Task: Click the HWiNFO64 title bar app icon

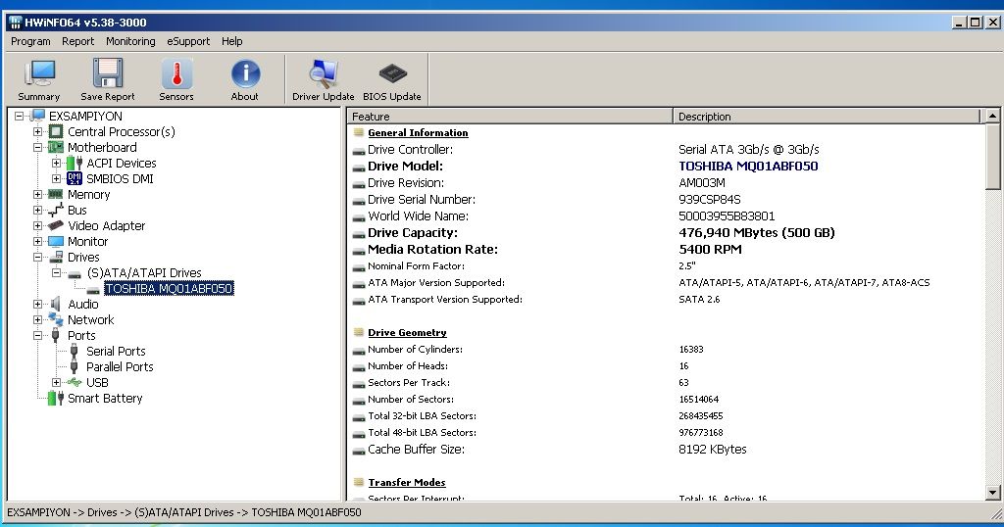Action: click(x=15, y=23)
